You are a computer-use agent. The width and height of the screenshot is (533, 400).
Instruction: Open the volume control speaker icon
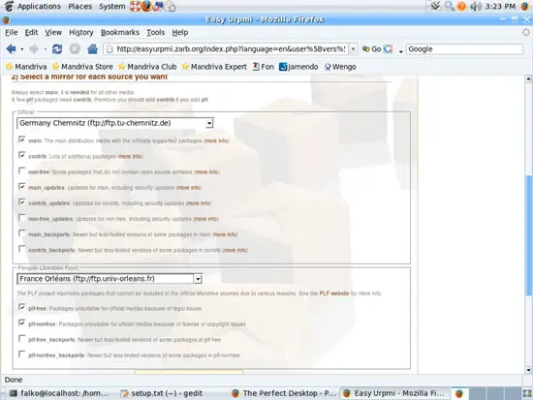tap(476, 6)
